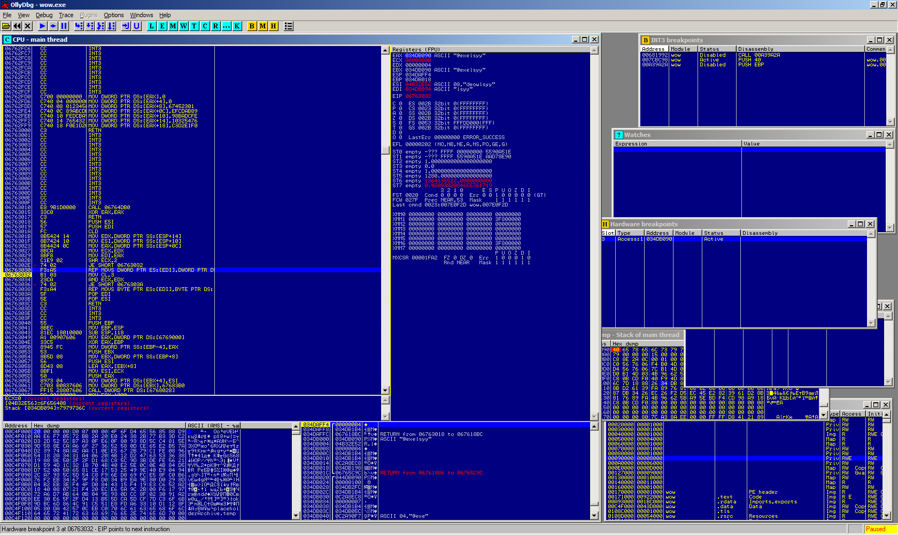This screenshot has width=898, height=536.
Task: Click the disassembly pane vertical scrollbar thumb
Action: click(385, 150)
